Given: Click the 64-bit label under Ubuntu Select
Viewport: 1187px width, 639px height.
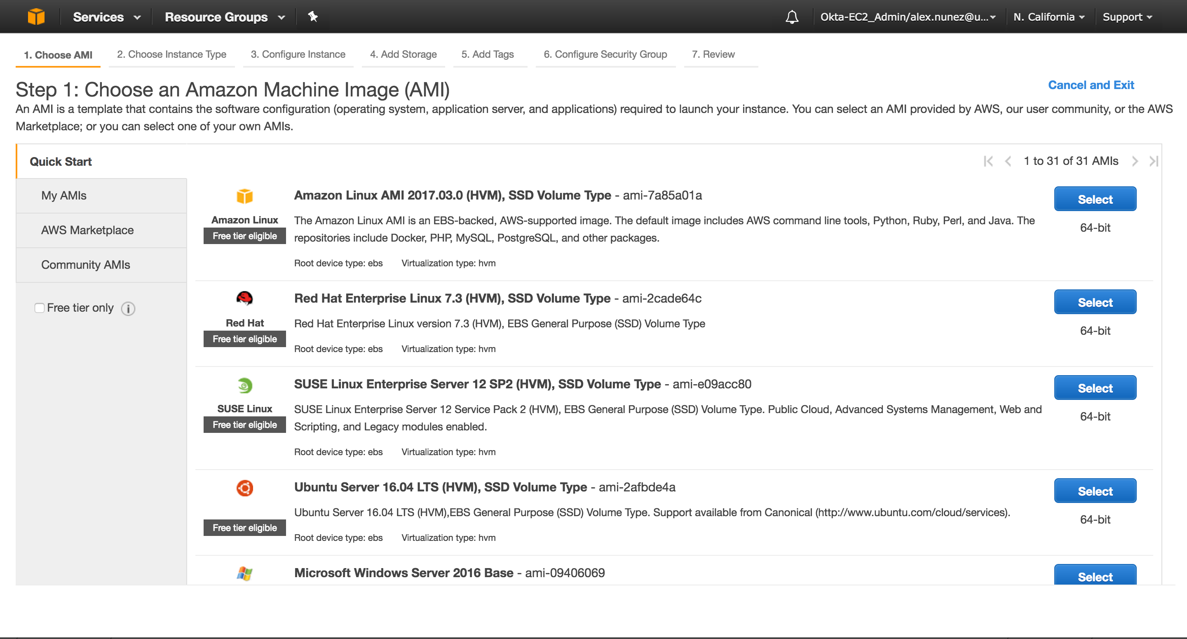Looking at the screenshot, I should (x=1095, y=519).
